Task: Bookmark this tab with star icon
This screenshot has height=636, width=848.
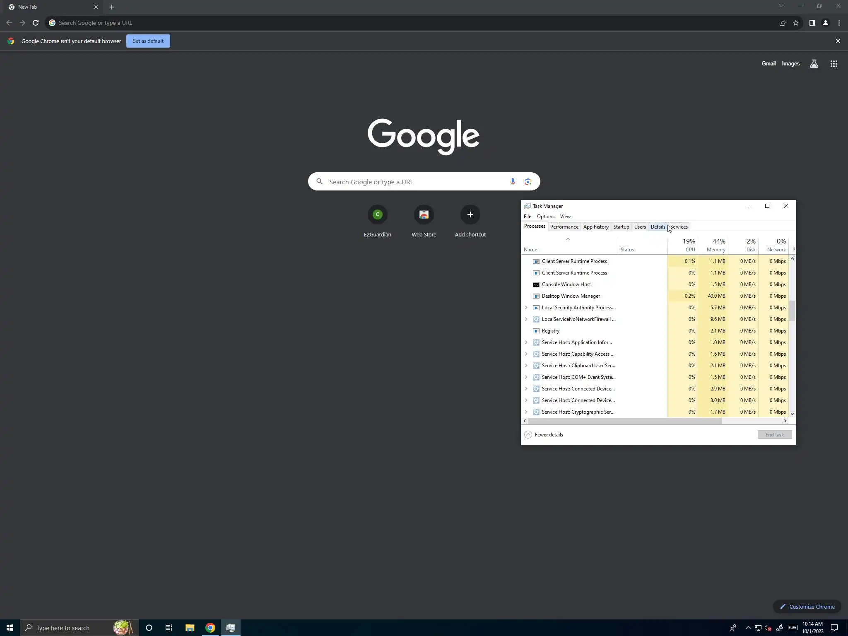Action: pyautogui.click(x=795, y=23)
